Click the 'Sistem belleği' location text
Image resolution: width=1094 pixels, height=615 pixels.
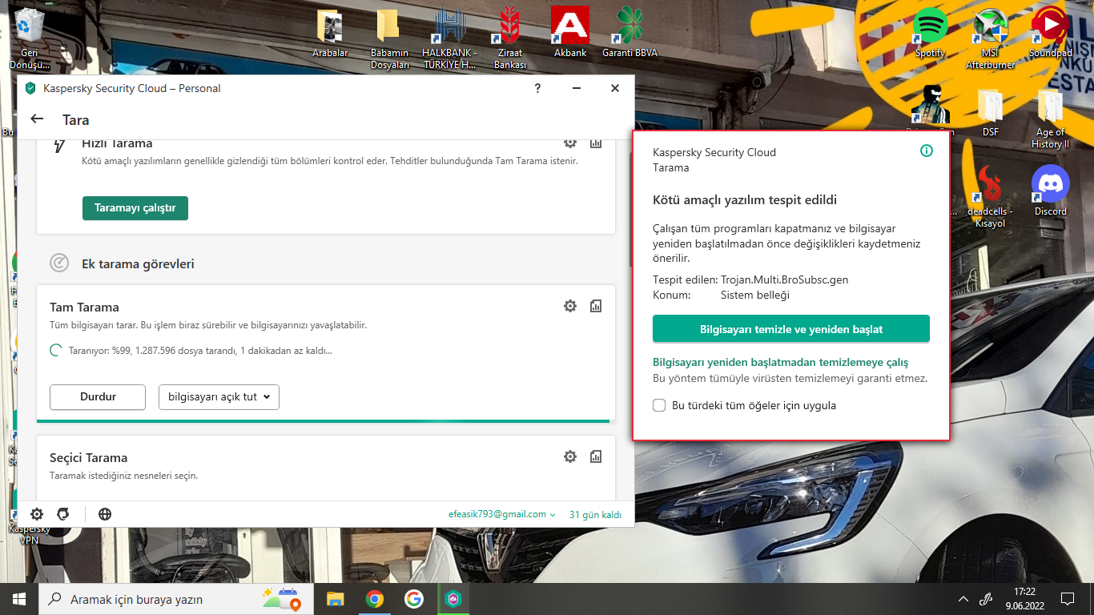(x=755, y=295)
